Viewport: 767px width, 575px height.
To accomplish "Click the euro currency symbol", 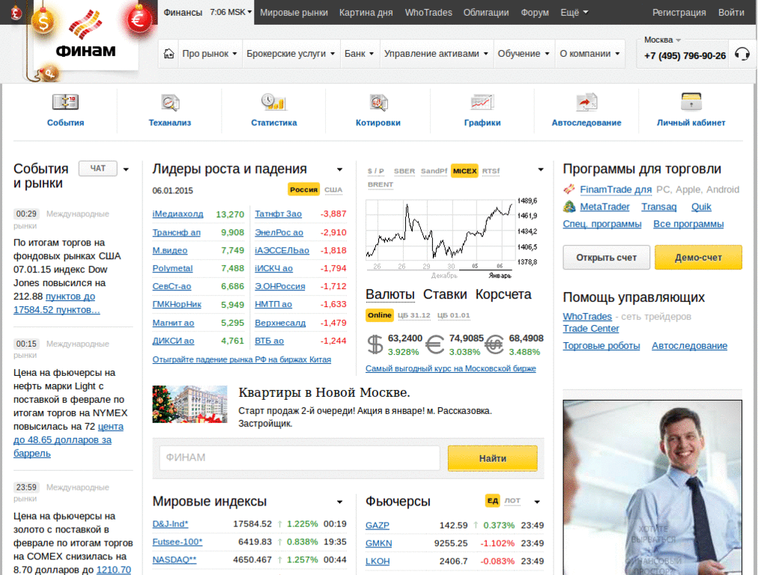I will point(435,344).
